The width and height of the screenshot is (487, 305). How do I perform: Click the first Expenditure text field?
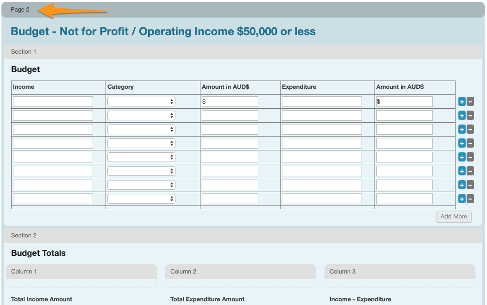click(x=322, y=102)
